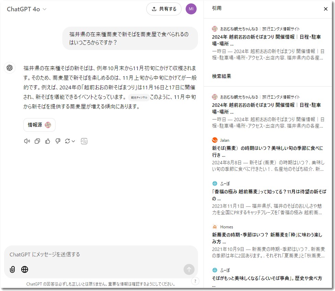Copy the response with the copy icon
The height and width of the screenshot is (291, 335).
37,141
